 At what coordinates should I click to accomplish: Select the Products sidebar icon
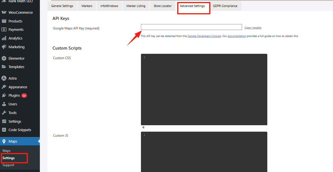tap(5, 21)
